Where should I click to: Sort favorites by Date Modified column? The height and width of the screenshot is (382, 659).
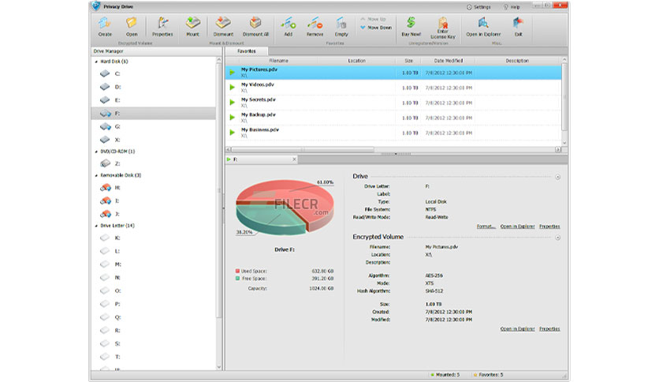[x=449, y=61]
